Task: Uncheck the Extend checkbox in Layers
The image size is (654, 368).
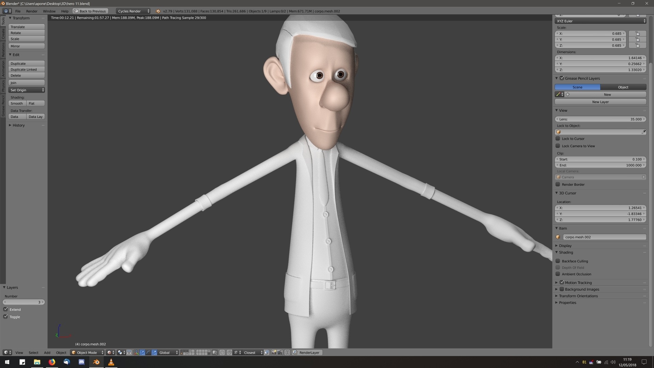Action: pos(6,309)
